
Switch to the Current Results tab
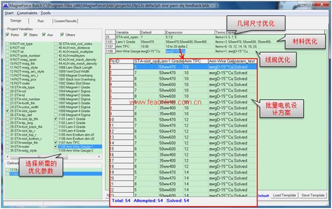(x=65, y=21)
